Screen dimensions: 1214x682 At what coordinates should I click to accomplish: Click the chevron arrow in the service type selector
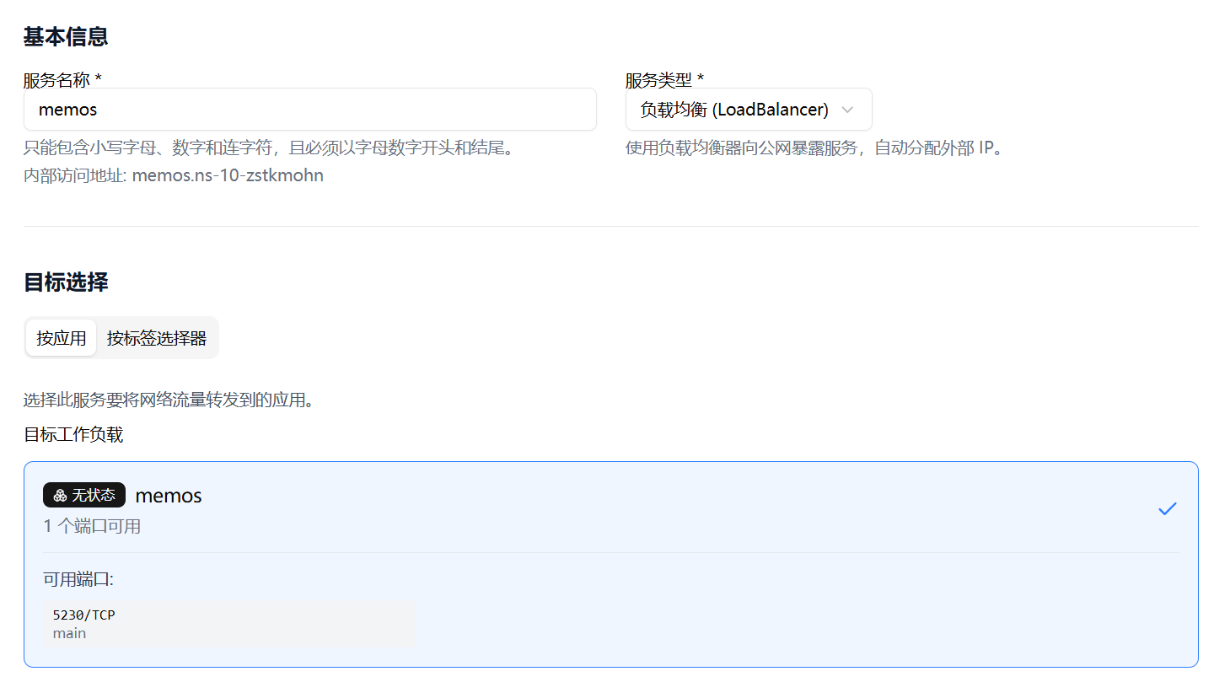click(x=847, y=109)
